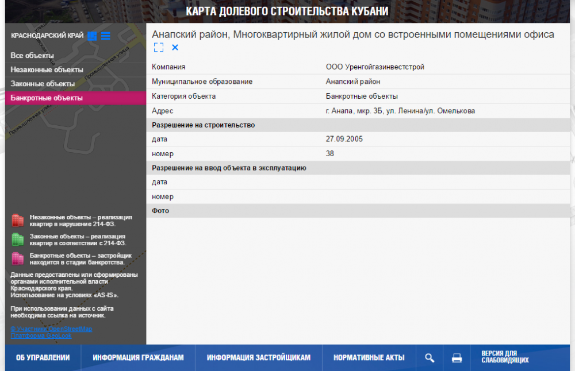Open 'Об управлении' section
Image resolution: width=575 pixels, height=371 pixels.
point(43,358)
